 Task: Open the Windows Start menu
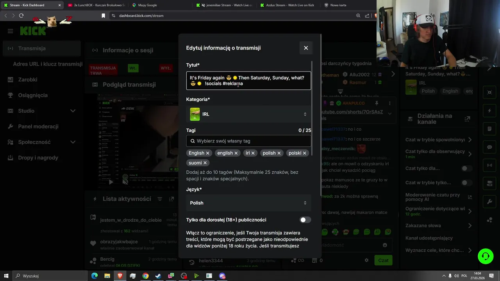(x=6, y=276)
